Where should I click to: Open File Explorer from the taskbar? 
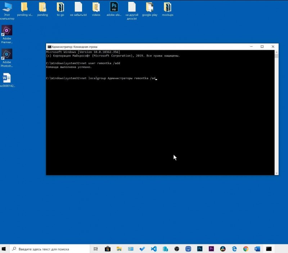pos(119,249)
